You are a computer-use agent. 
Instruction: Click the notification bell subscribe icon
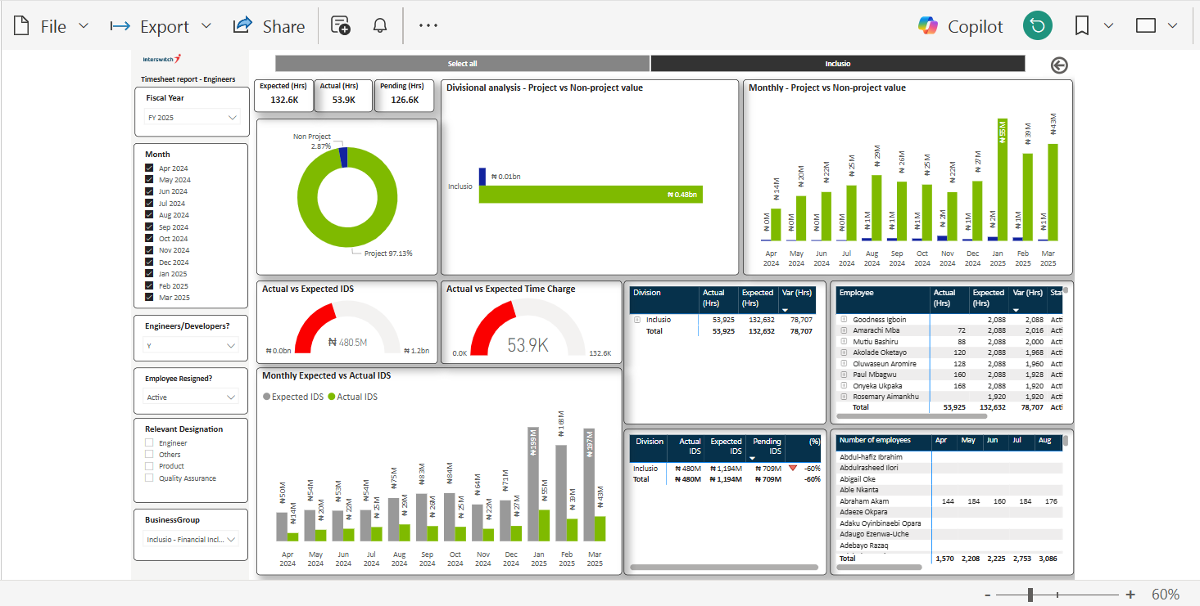point(380,25)
